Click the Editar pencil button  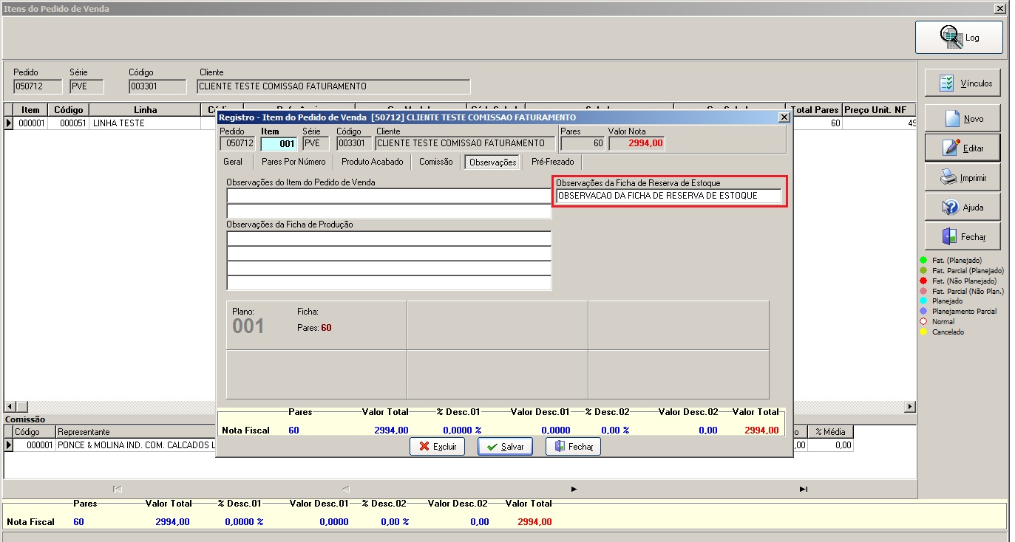tap(963, 148)
